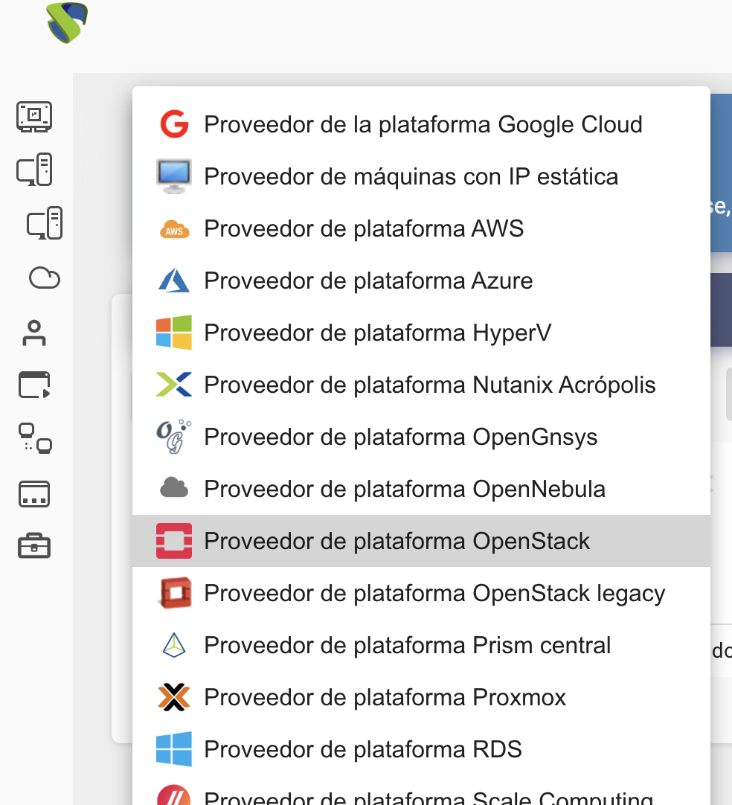Click the desktop computer services sidebar icon
Screen dimensions: 732x805
coord(34,170)
